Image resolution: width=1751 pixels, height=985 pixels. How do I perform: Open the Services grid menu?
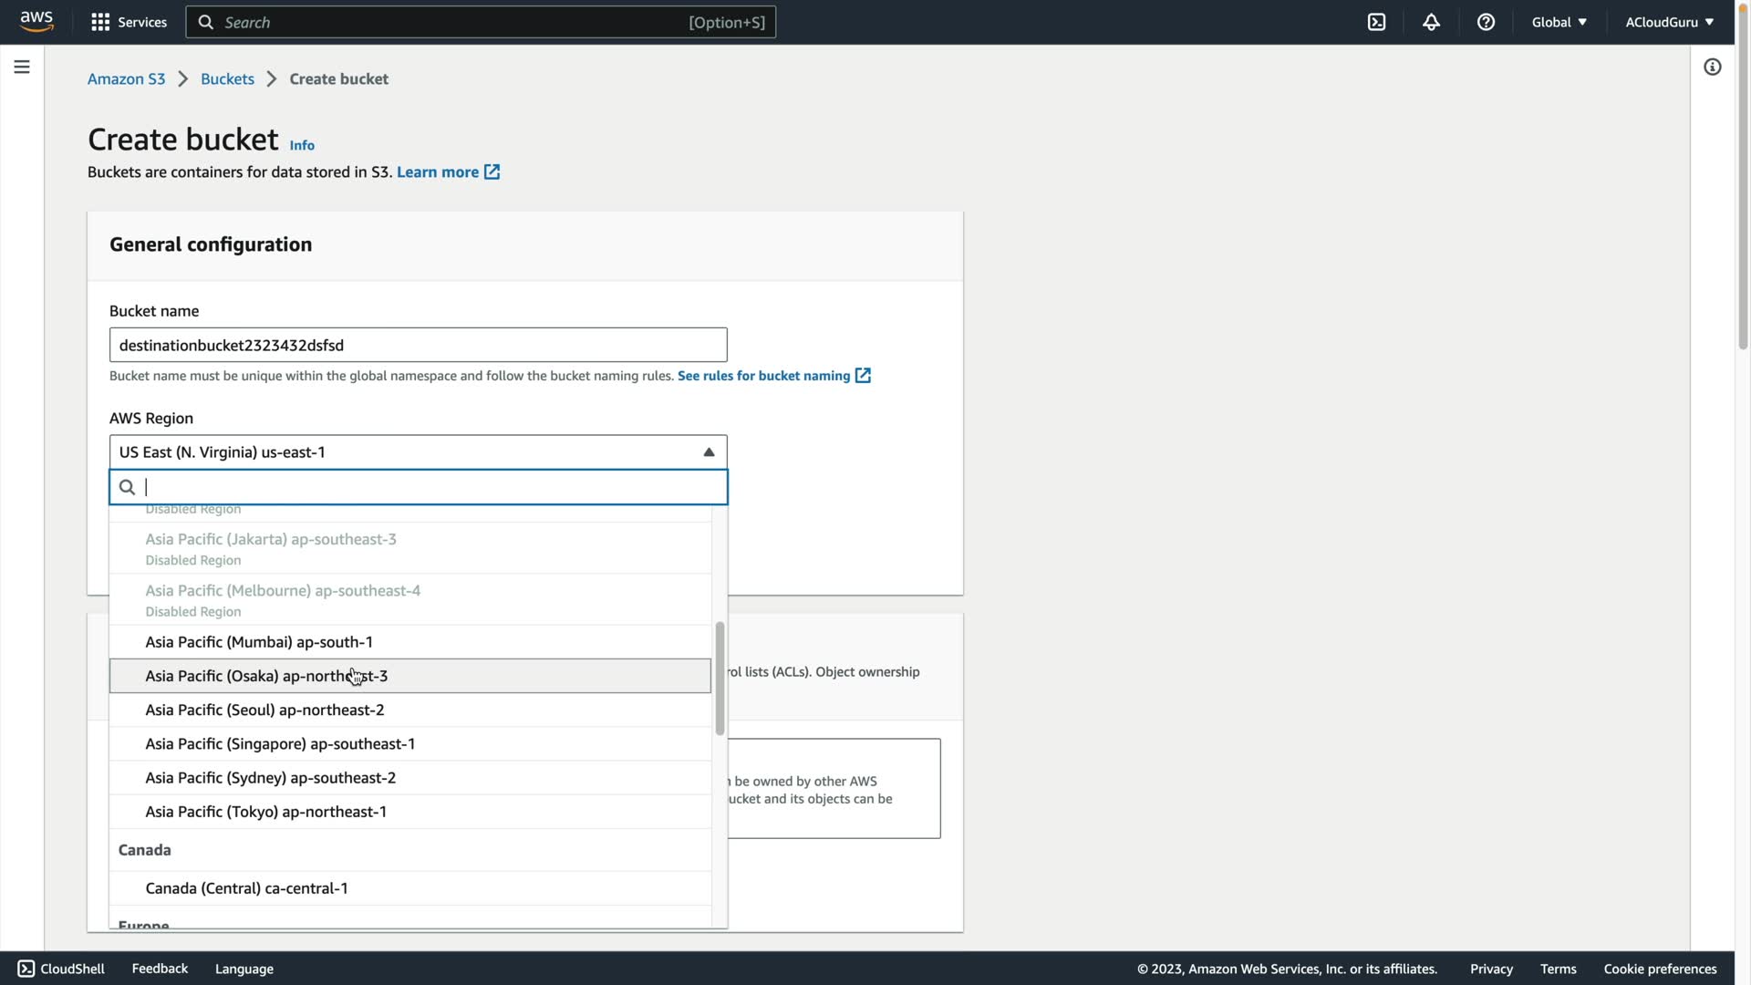coord(100,22)
